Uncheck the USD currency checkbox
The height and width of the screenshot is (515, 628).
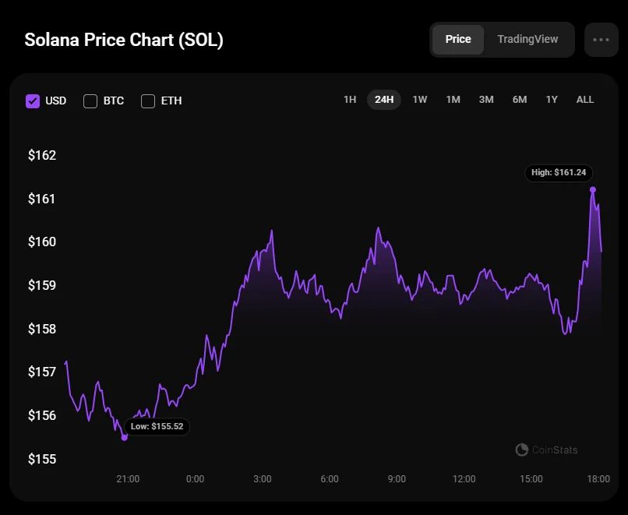(33, 101)
